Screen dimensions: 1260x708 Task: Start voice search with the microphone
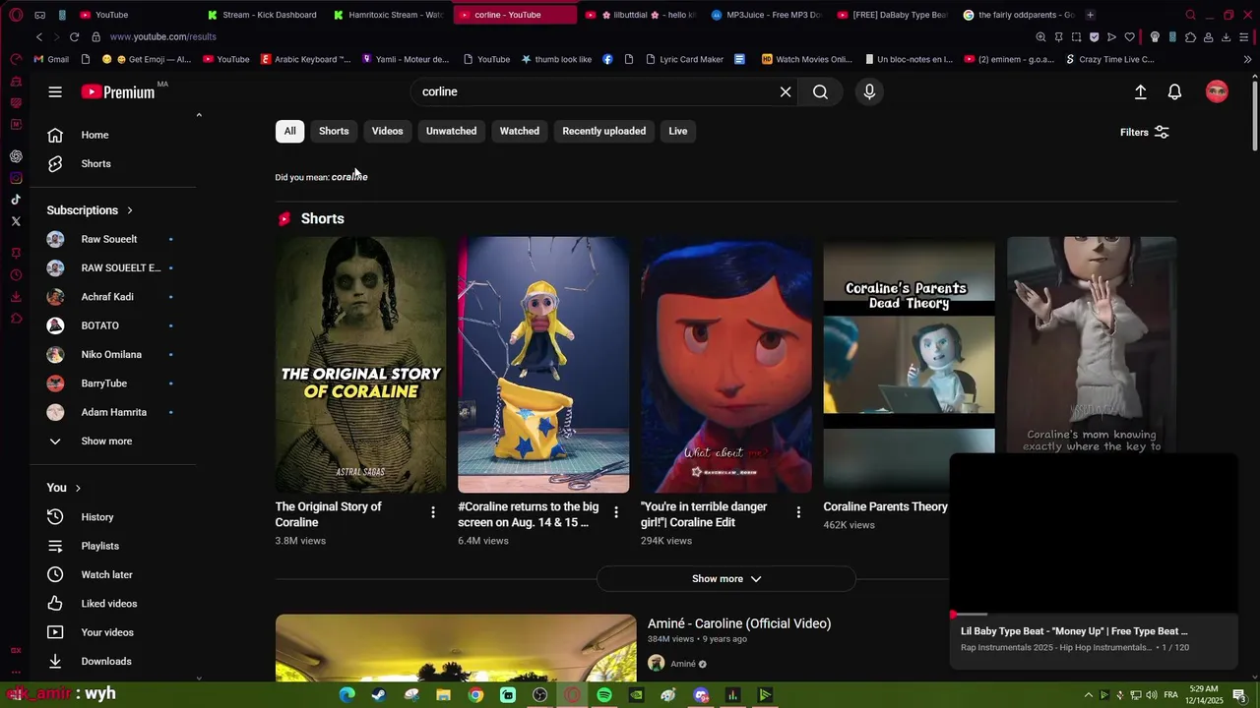coord(869,91)
